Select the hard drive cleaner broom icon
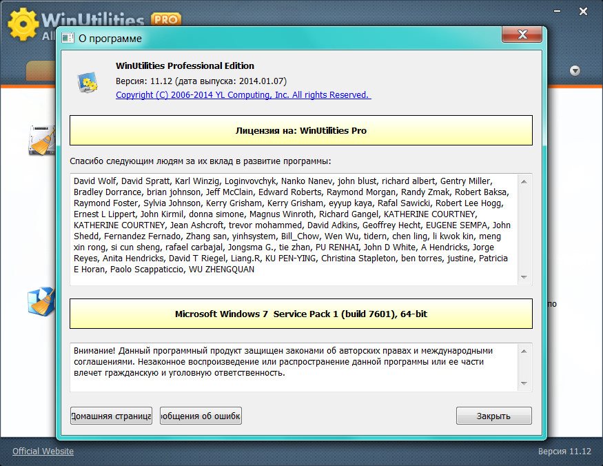Viewport: 603px width, 466px height. (41, 140)
